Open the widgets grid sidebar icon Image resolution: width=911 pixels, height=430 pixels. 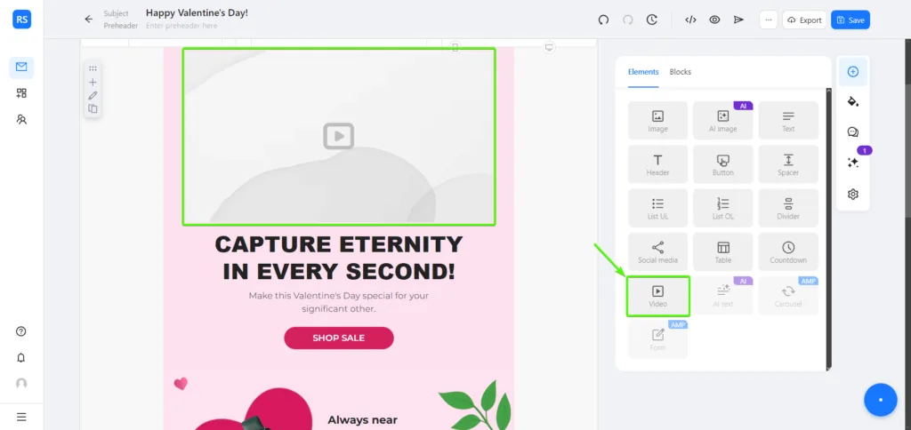pos(21,93)
